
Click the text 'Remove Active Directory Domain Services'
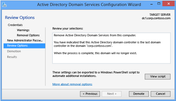click(x=81, y=35)
